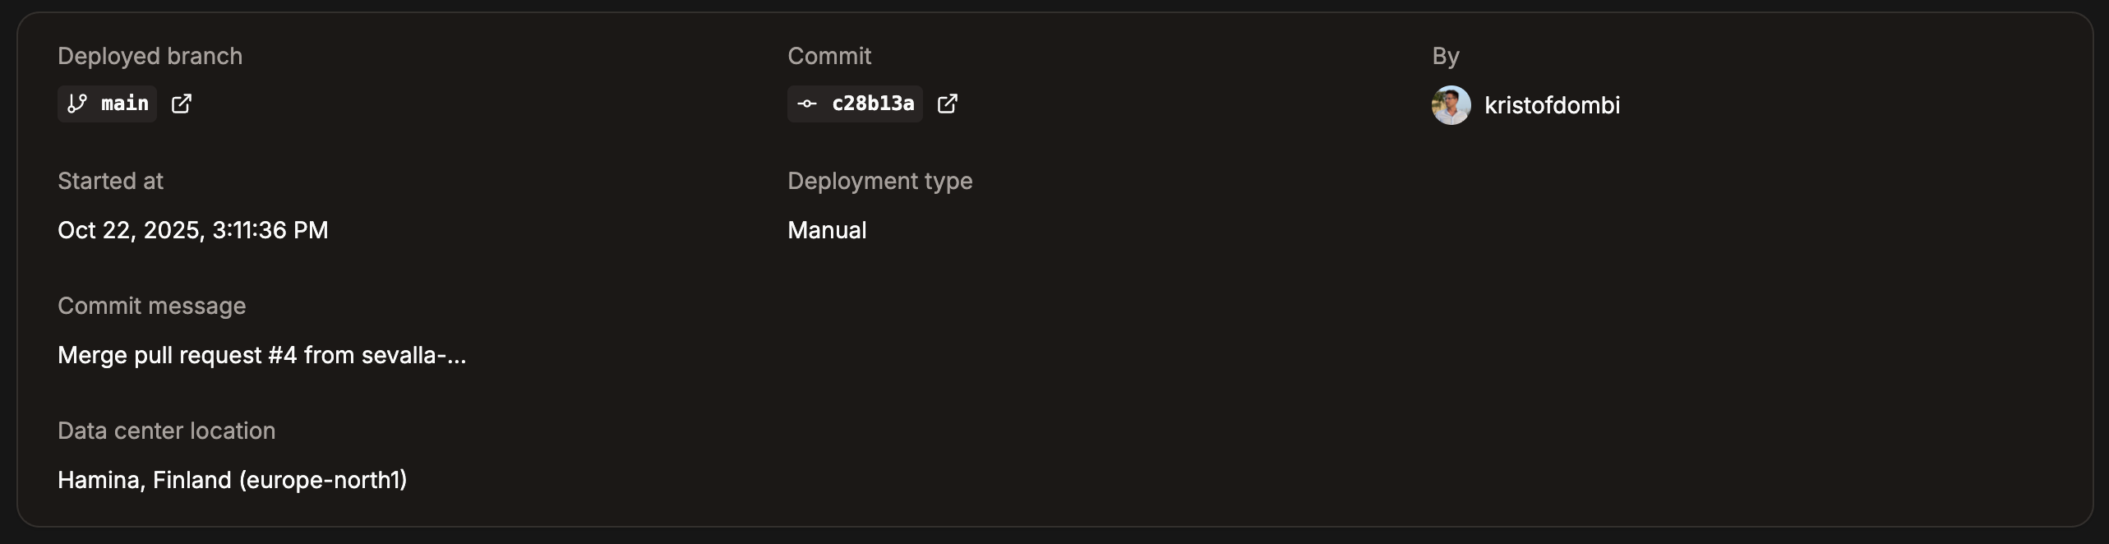The height and width of the screenshot is (544, 2109).
Task: Select the main branch badge
Action: click(107, 104)
